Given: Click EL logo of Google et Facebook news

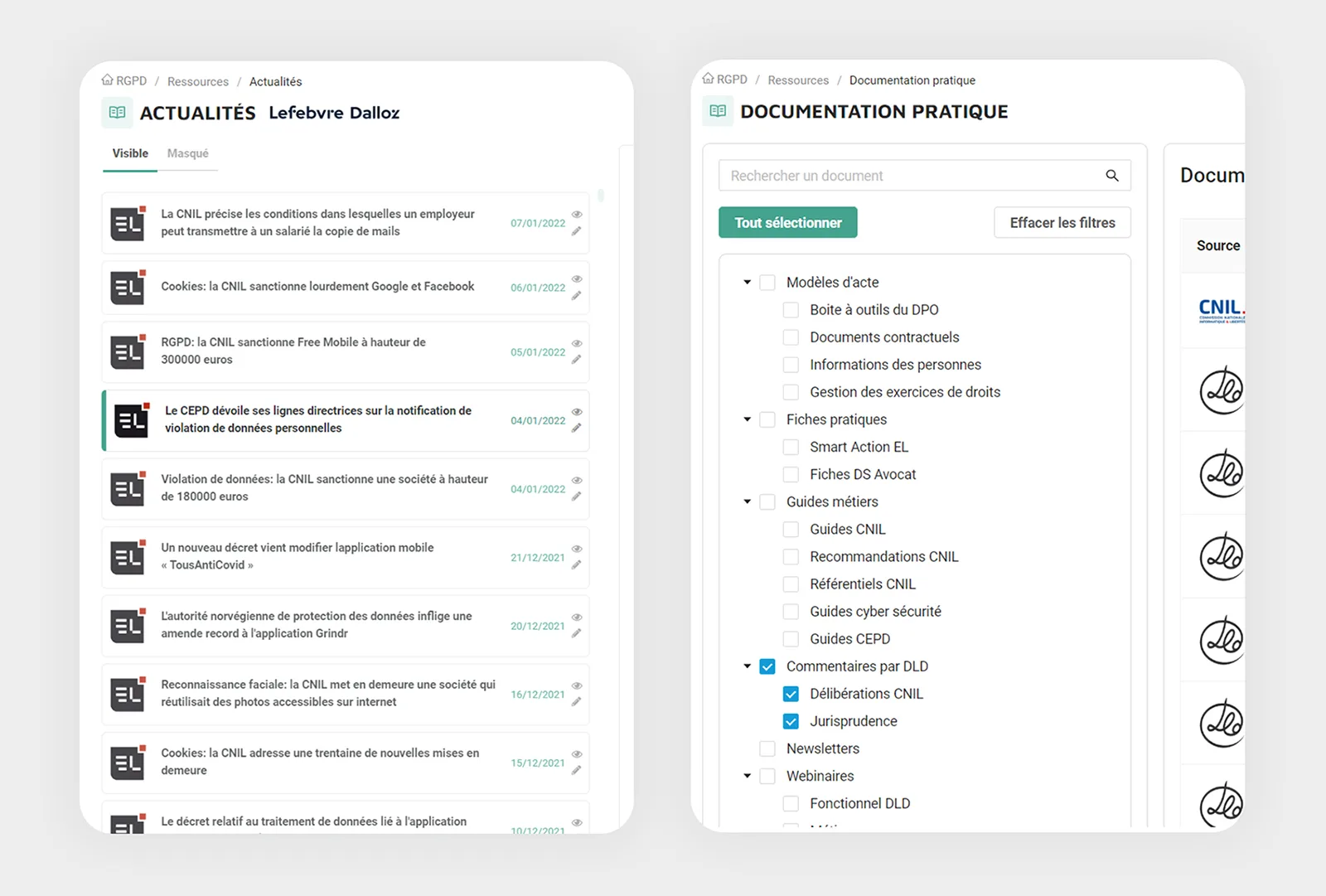Looking at the screenshot, I should [x=128, y=288].
